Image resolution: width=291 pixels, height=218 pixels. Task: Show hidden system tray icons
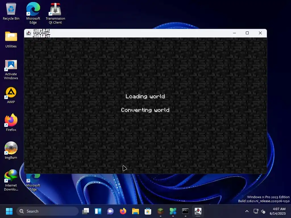click(247, 211)
